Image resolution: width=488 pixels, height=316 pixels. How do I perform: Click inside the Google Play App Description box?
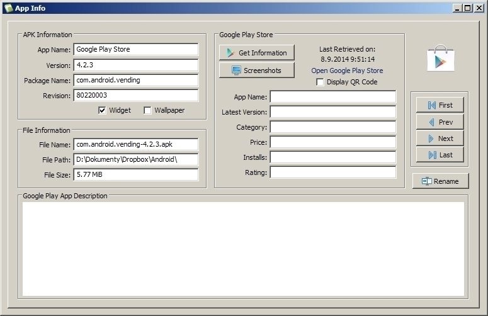[243, 249]
